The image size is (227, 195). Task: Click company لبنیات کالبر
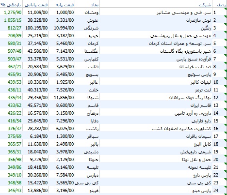pyautogui.click(x=201, y=82)
